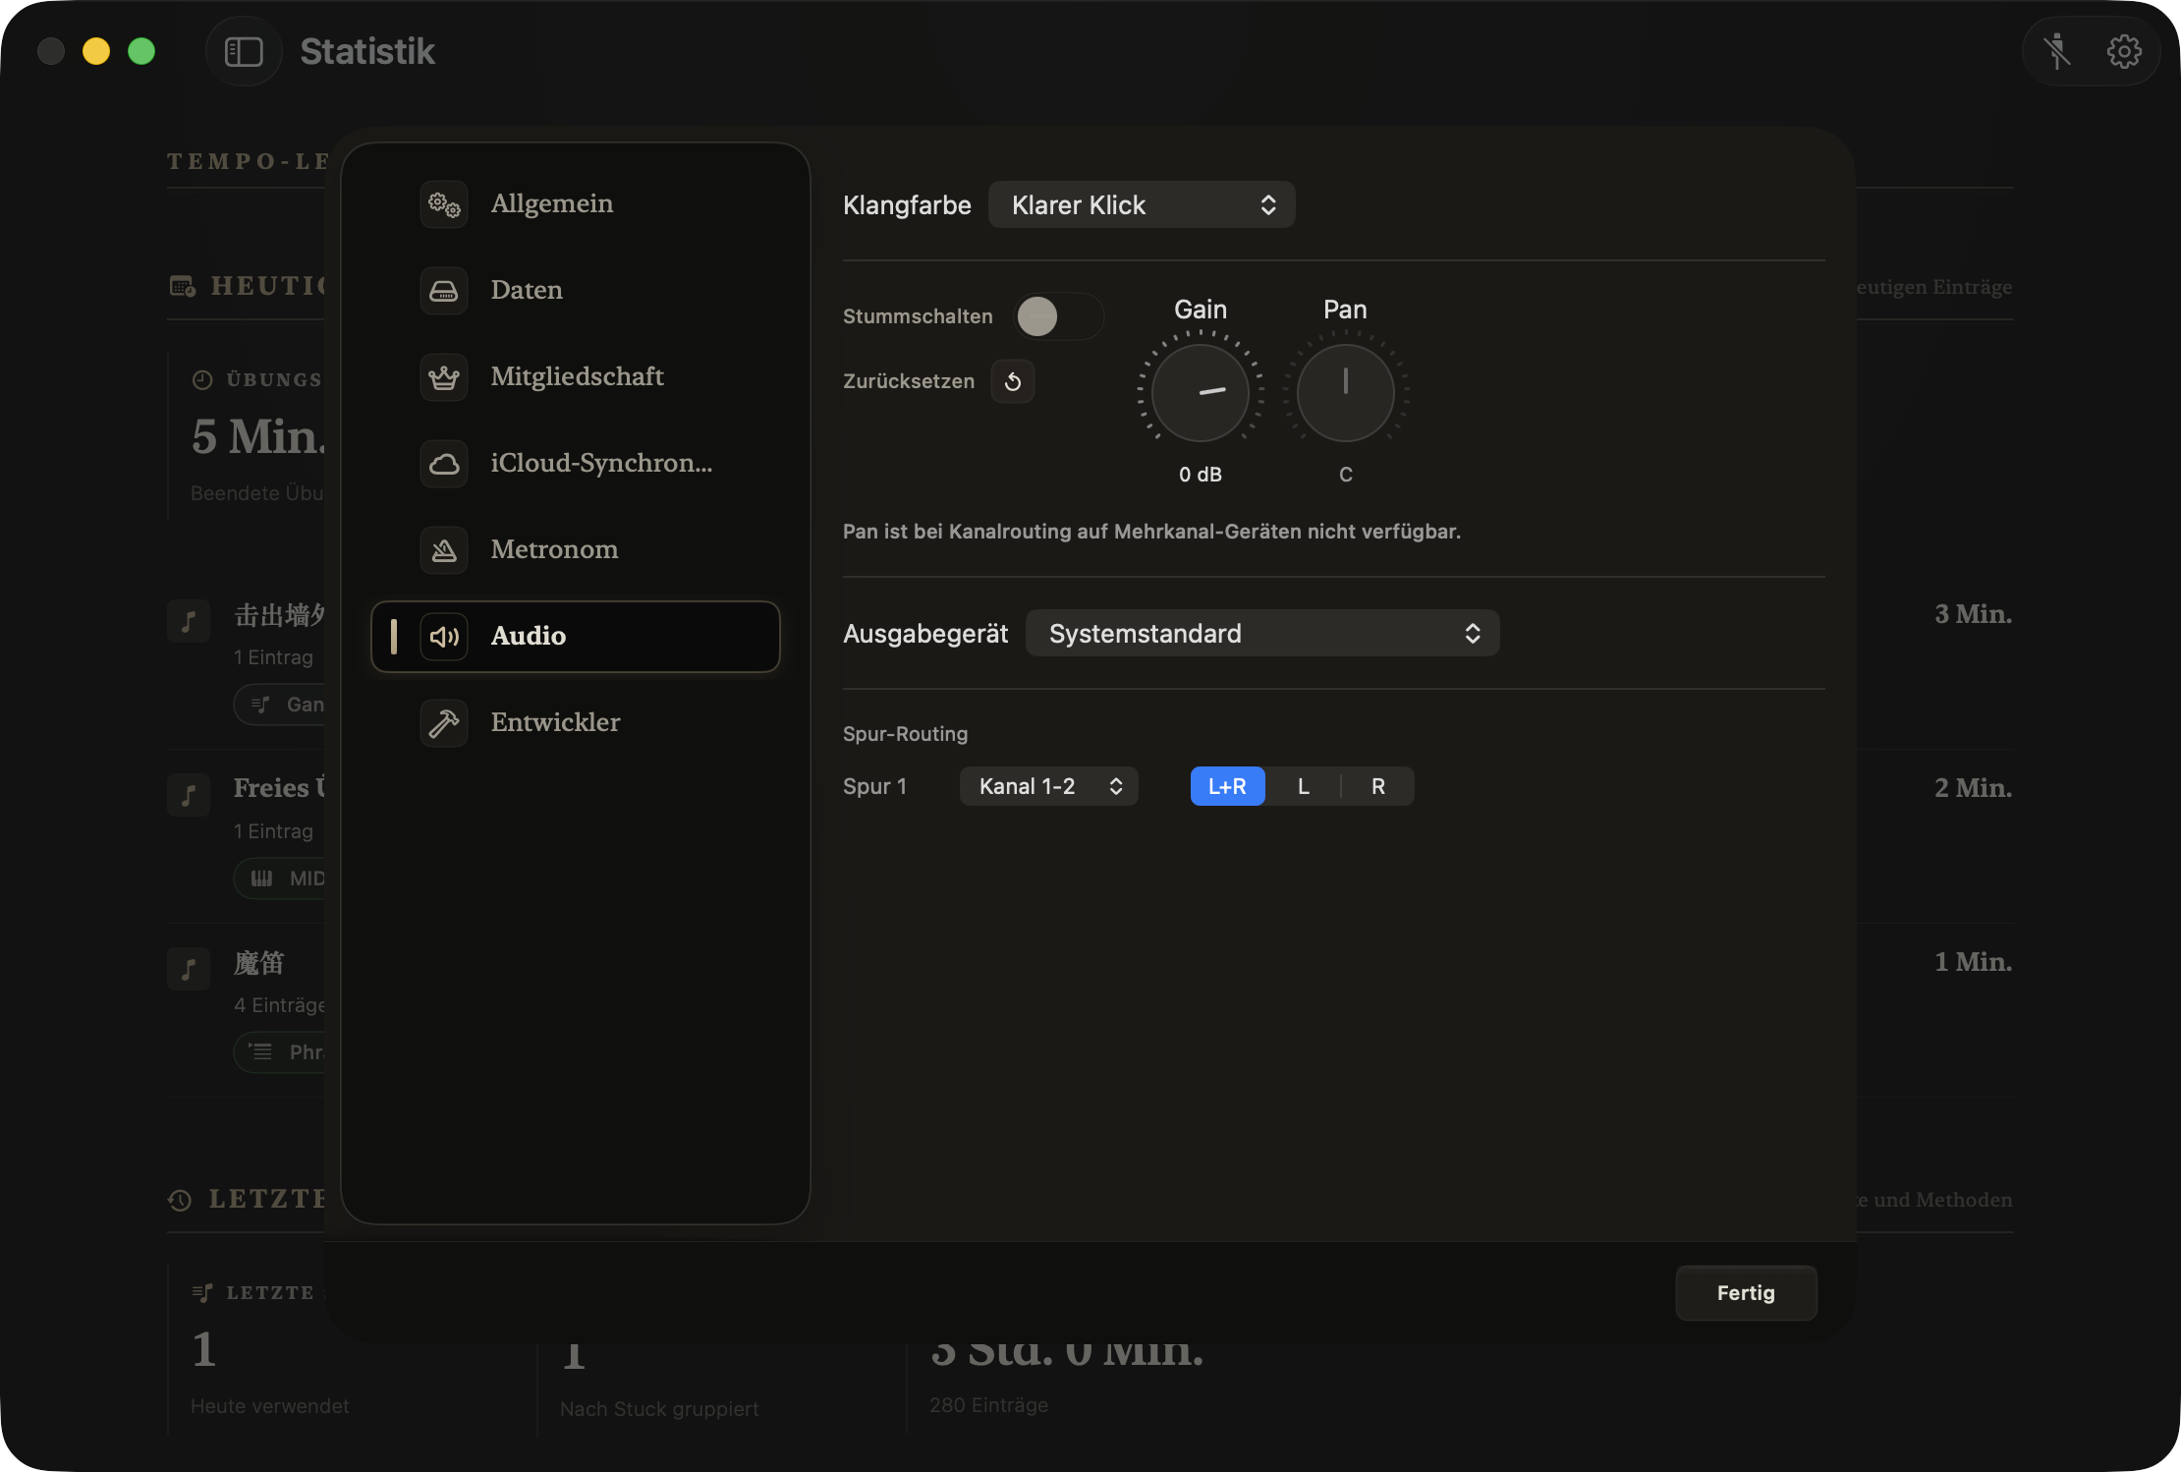Click the settings gear in title bar
The width and height of the screenshot is (2181, 1472).
point(2124,51)
